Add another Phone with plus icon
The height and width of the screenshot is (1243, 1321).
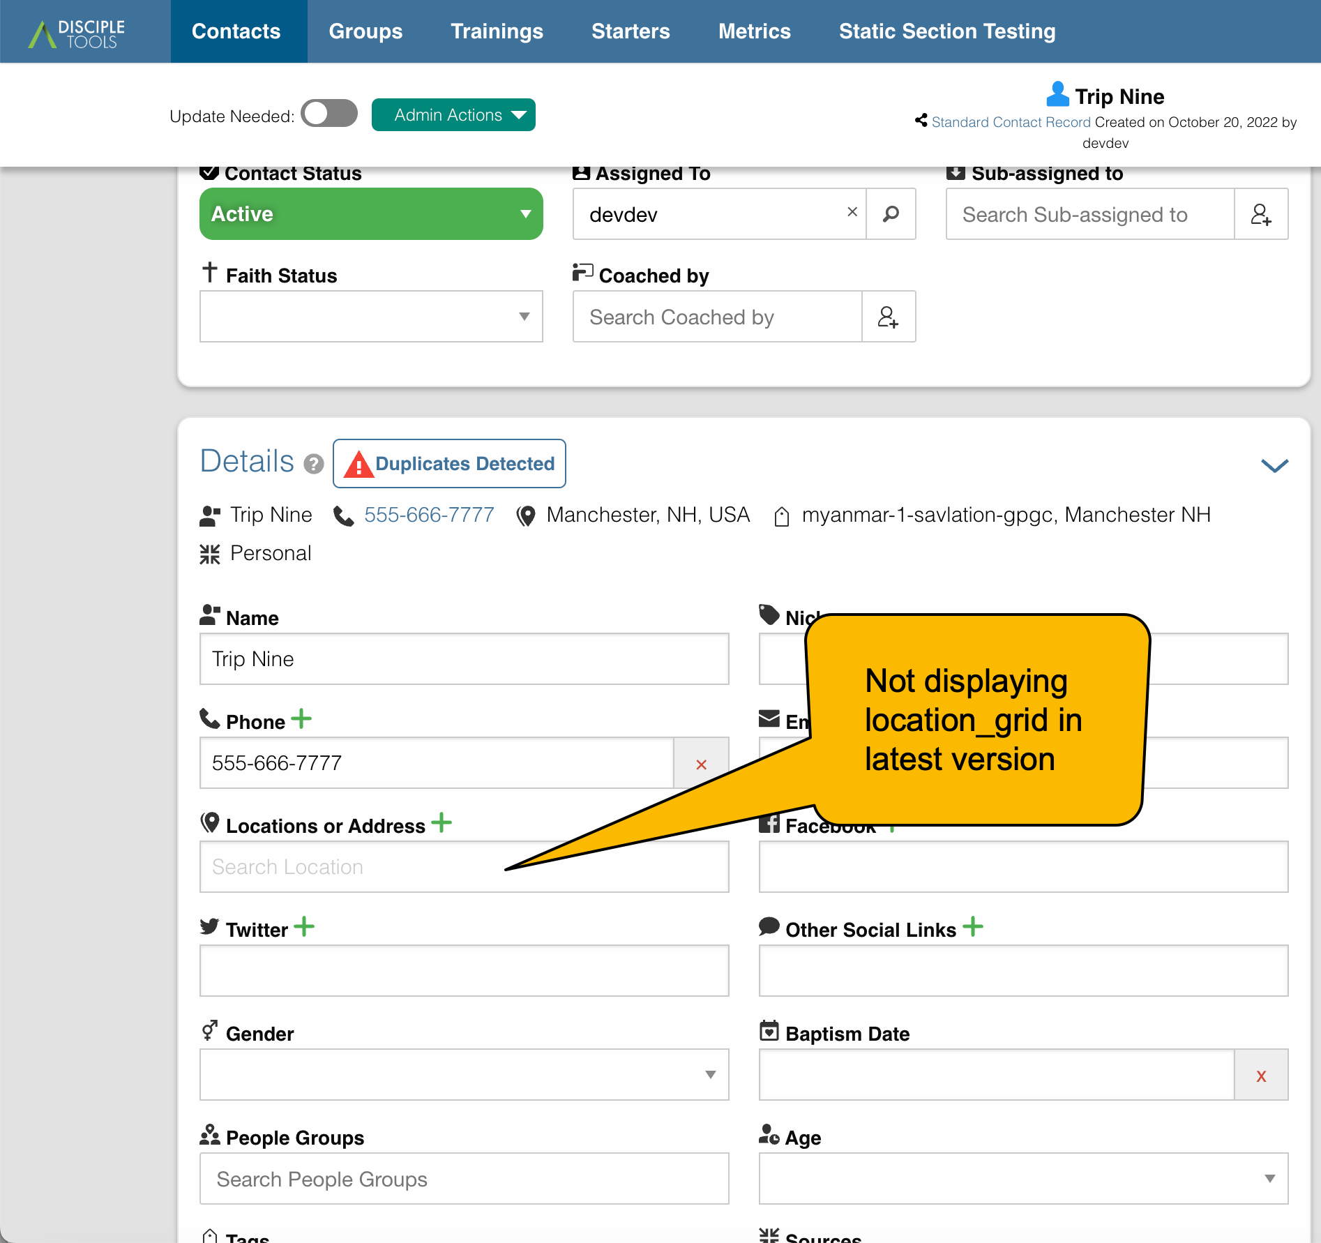point(301,718)
